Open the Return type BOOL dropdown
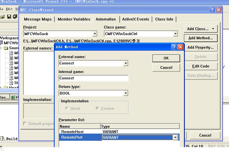 pos(126,93)
